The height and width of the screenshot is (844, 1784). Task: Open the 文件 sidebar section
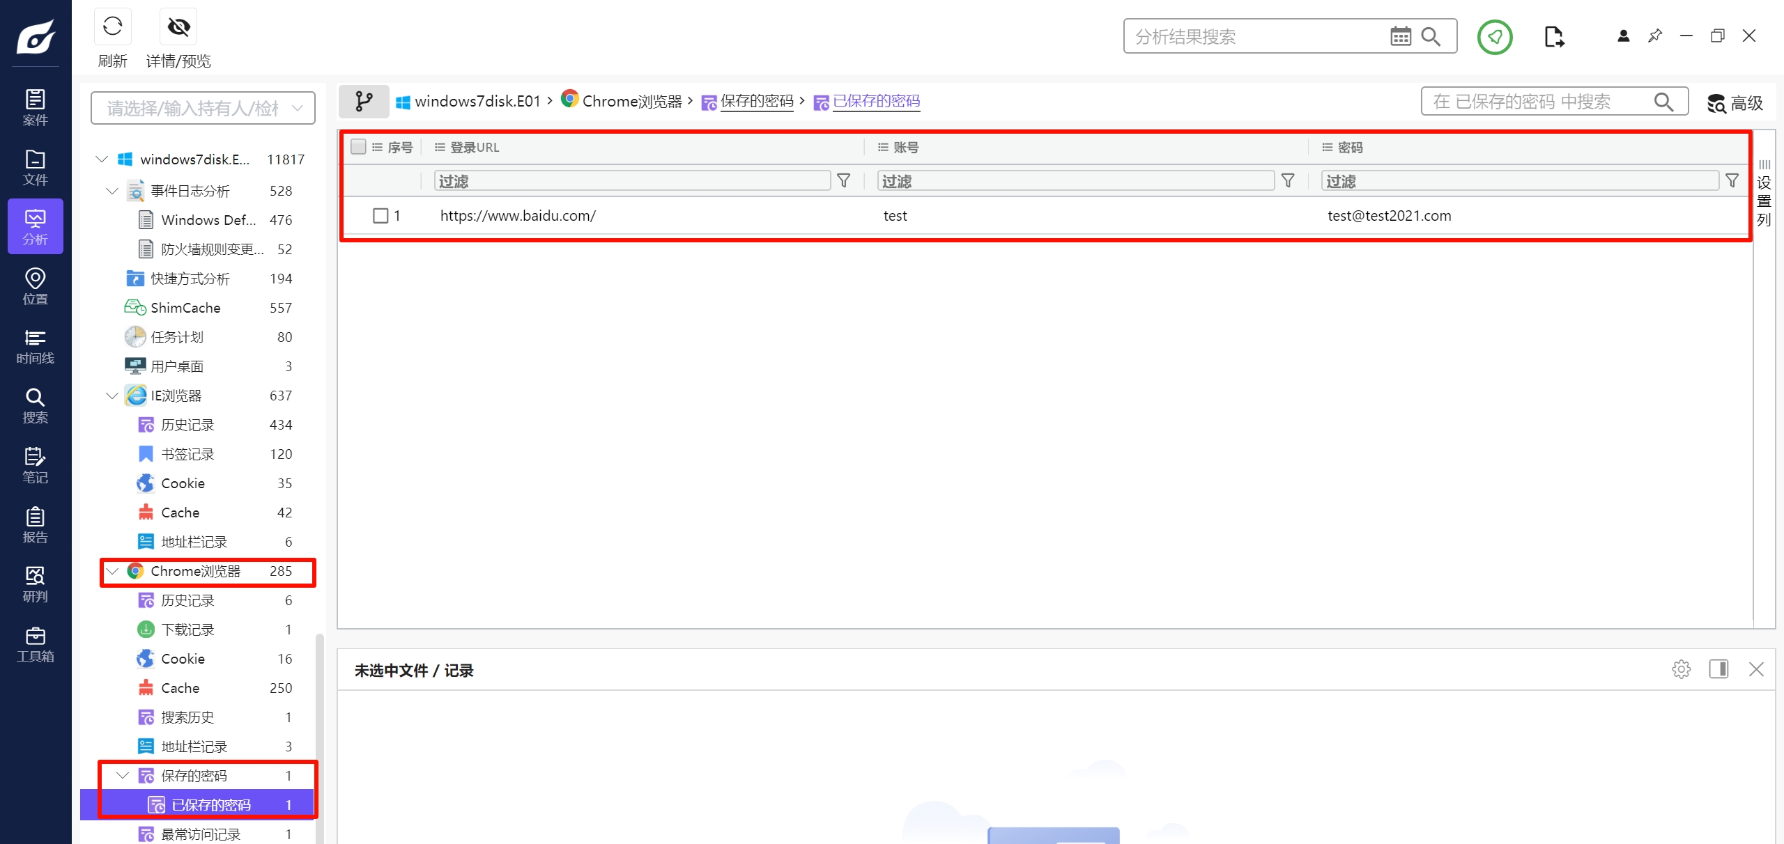(x=36, y=167)
